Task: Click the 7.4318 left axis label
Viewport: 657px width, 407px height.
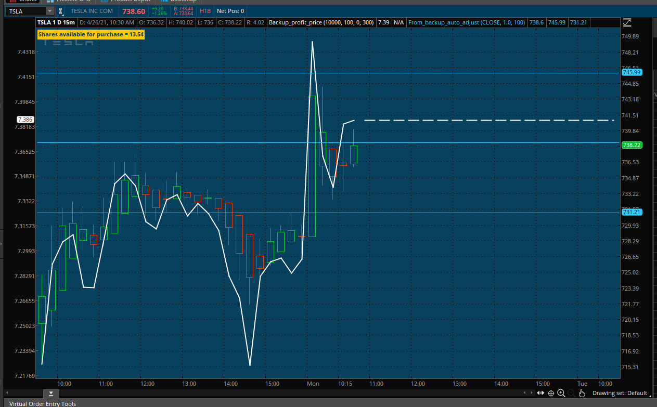Action: [26, 52]
